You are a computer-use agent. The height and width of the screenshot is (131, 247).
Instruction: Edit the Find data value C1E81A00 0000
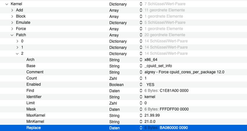click(174, 91)
